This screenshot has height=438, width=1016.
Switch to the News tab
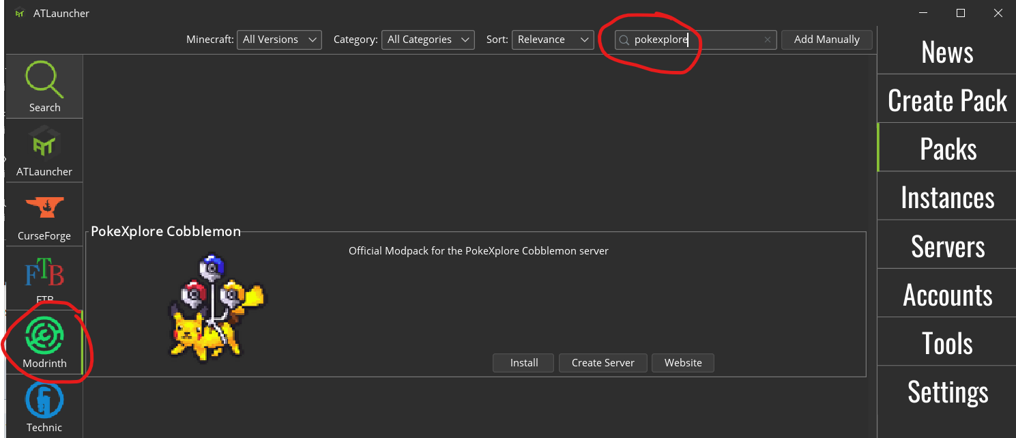point(947,51)
